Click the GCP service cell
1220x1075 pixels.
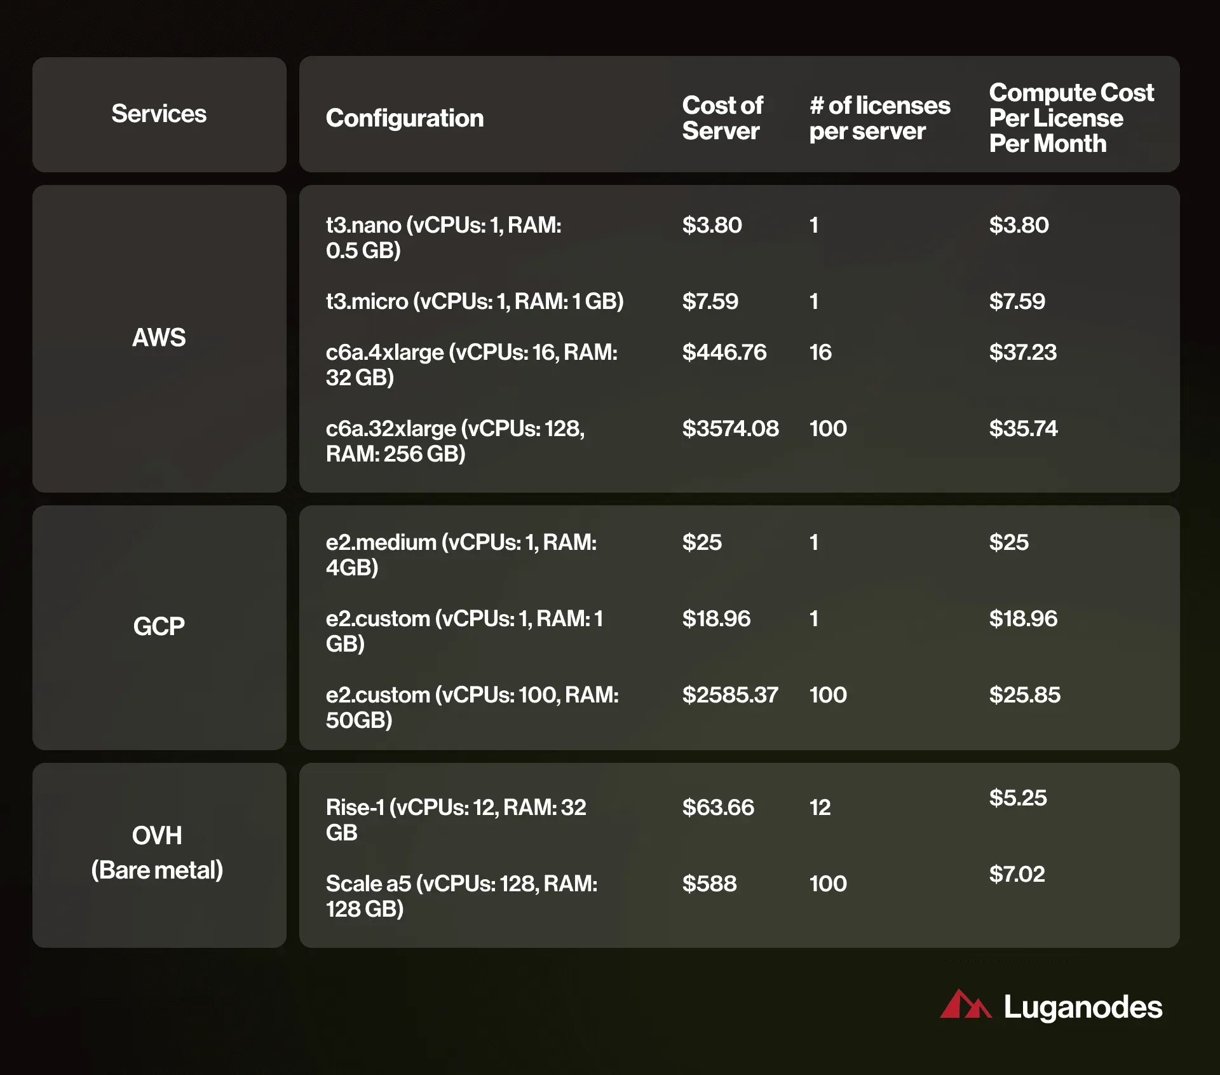[159, 627]
